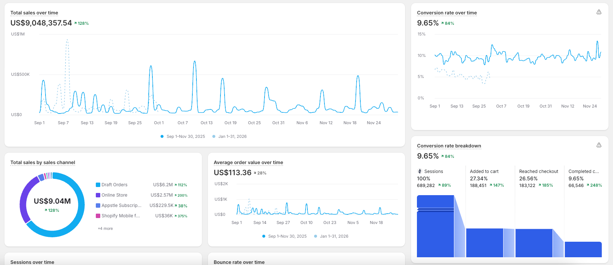Expand the +4 more sales channels list
This screenshot has width=613, height=265.
click(x=105, y=228)
